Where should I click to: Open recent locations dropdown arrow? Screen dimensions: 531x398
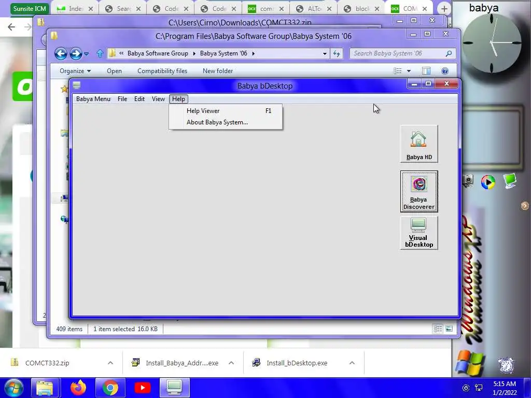(x=87, y=54)
